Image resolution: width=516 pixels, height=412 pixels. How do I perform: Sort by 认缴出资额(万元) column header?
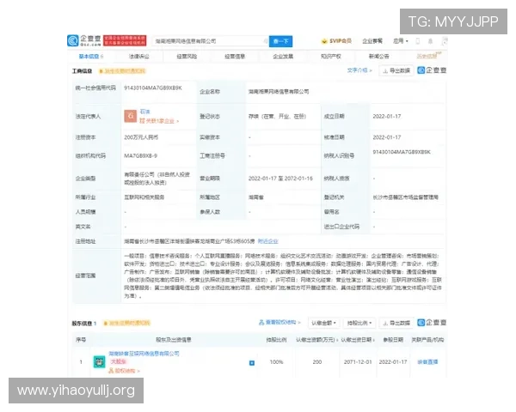[x=316, y=340]
